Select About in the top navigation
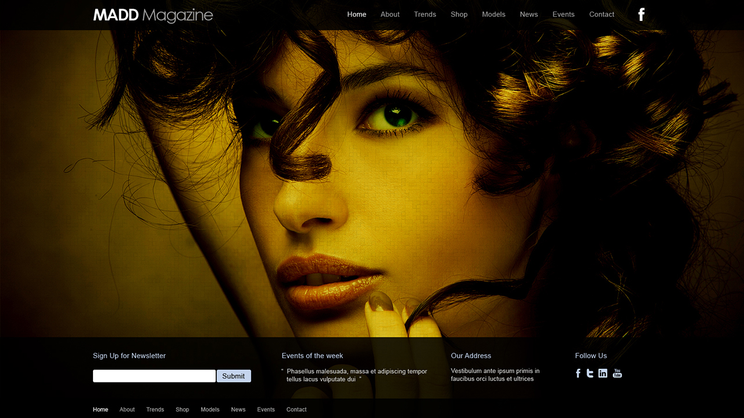 390,15
